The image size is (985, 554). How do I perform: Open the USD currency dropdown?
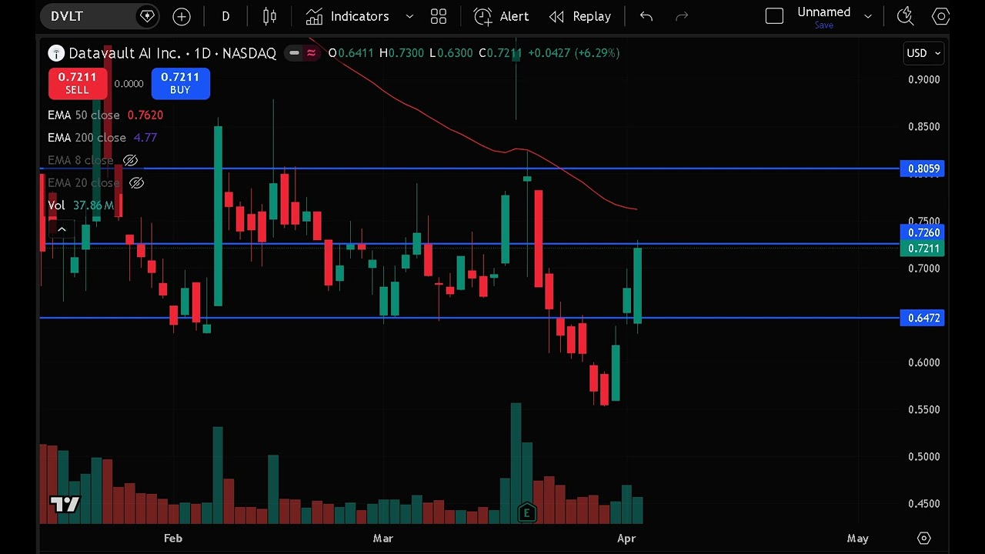point(923,53)
